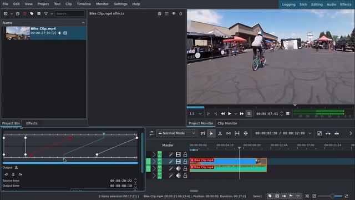Adjust the timeline zoom slider

pyautogui.click(x=331, y=196)
